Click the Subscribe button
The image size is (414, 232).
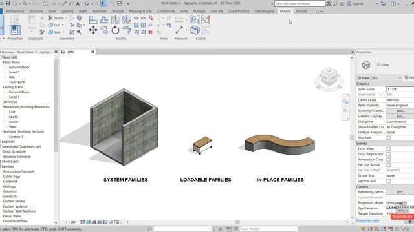pyautogui.click(x=402, y=217)
